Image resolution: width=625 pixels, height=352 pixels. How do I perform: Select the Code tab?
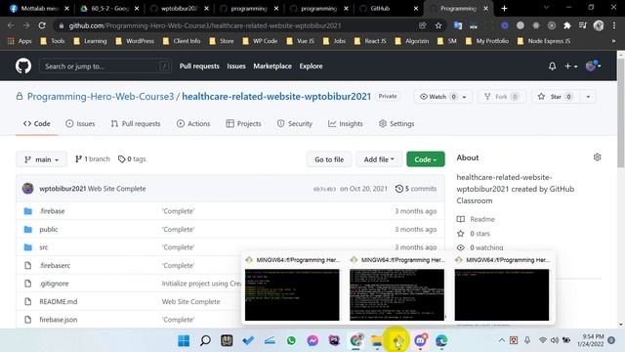(x=37, y=124)
